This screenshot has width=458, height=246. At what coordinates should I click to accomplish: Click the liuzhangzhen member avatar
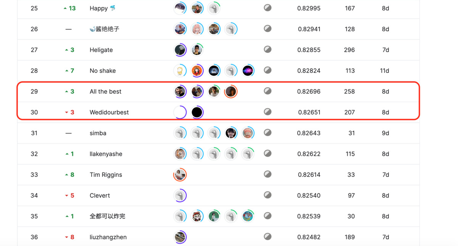180,237
